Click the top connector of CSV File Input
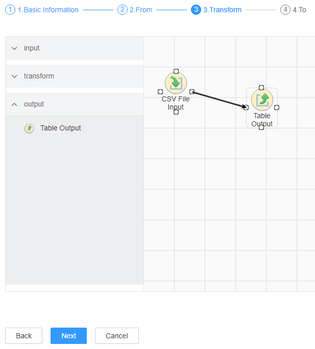Screen dimensions: 315x349 [x=176, y=71]
